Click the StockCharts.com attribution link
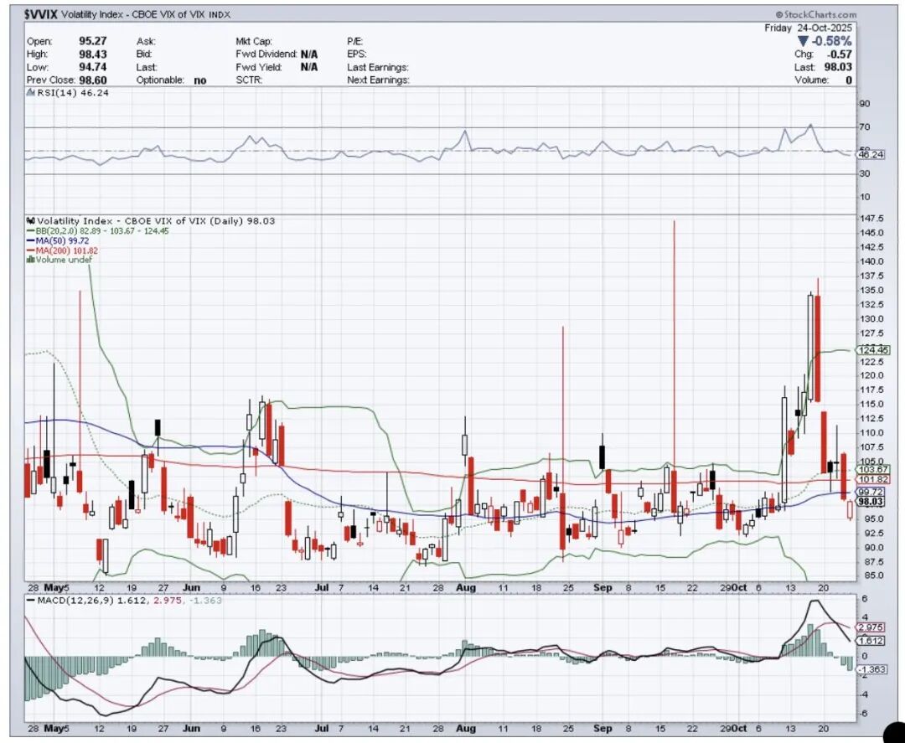905x743 pixels. coord(816,14)
